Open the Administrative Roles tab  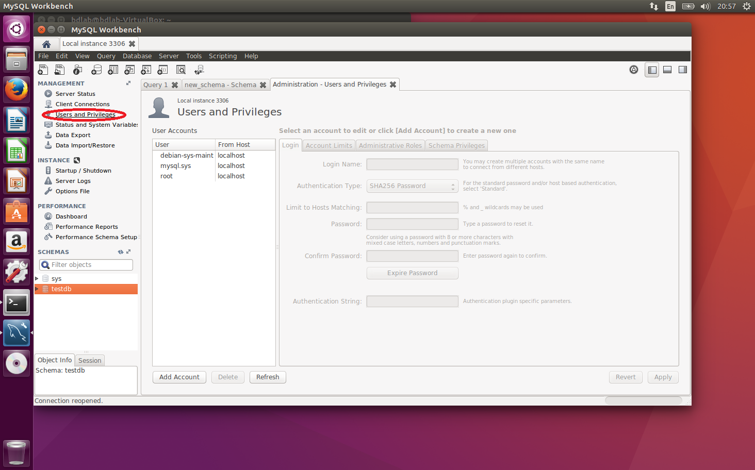point(390,145)
